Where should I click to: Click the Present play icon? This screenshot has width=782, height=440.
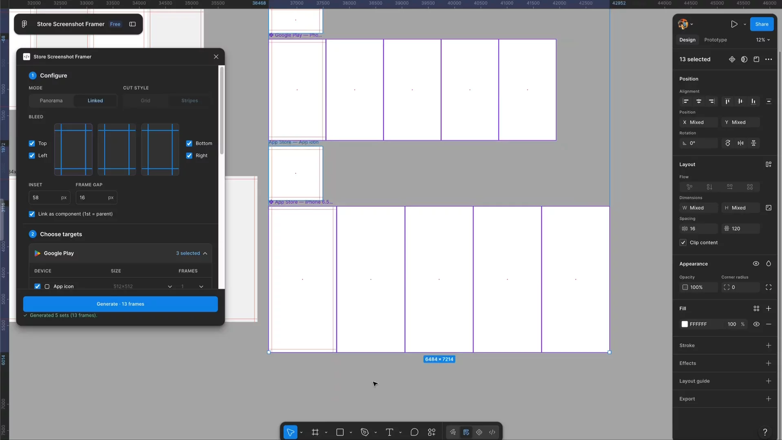[x=734, y=24]
